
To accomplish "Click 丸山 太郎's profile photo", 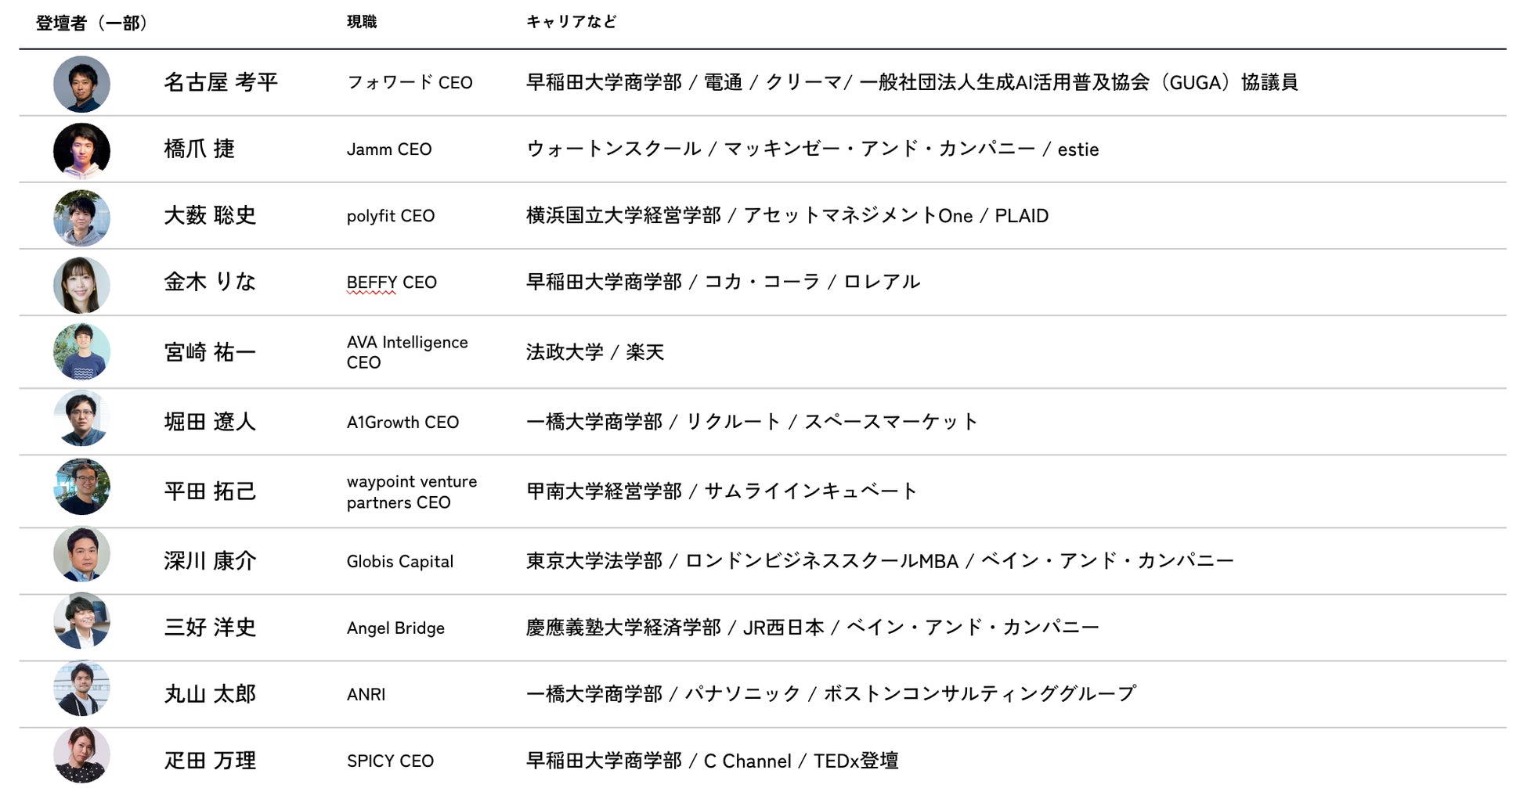I will [x=81, y=689].
